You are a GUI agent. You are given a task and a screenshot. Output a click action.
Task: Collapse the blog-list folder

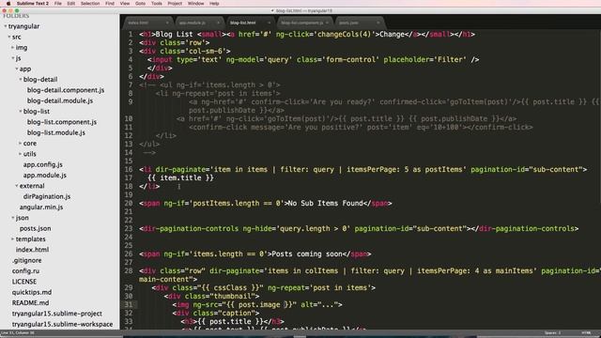point(21,112)
